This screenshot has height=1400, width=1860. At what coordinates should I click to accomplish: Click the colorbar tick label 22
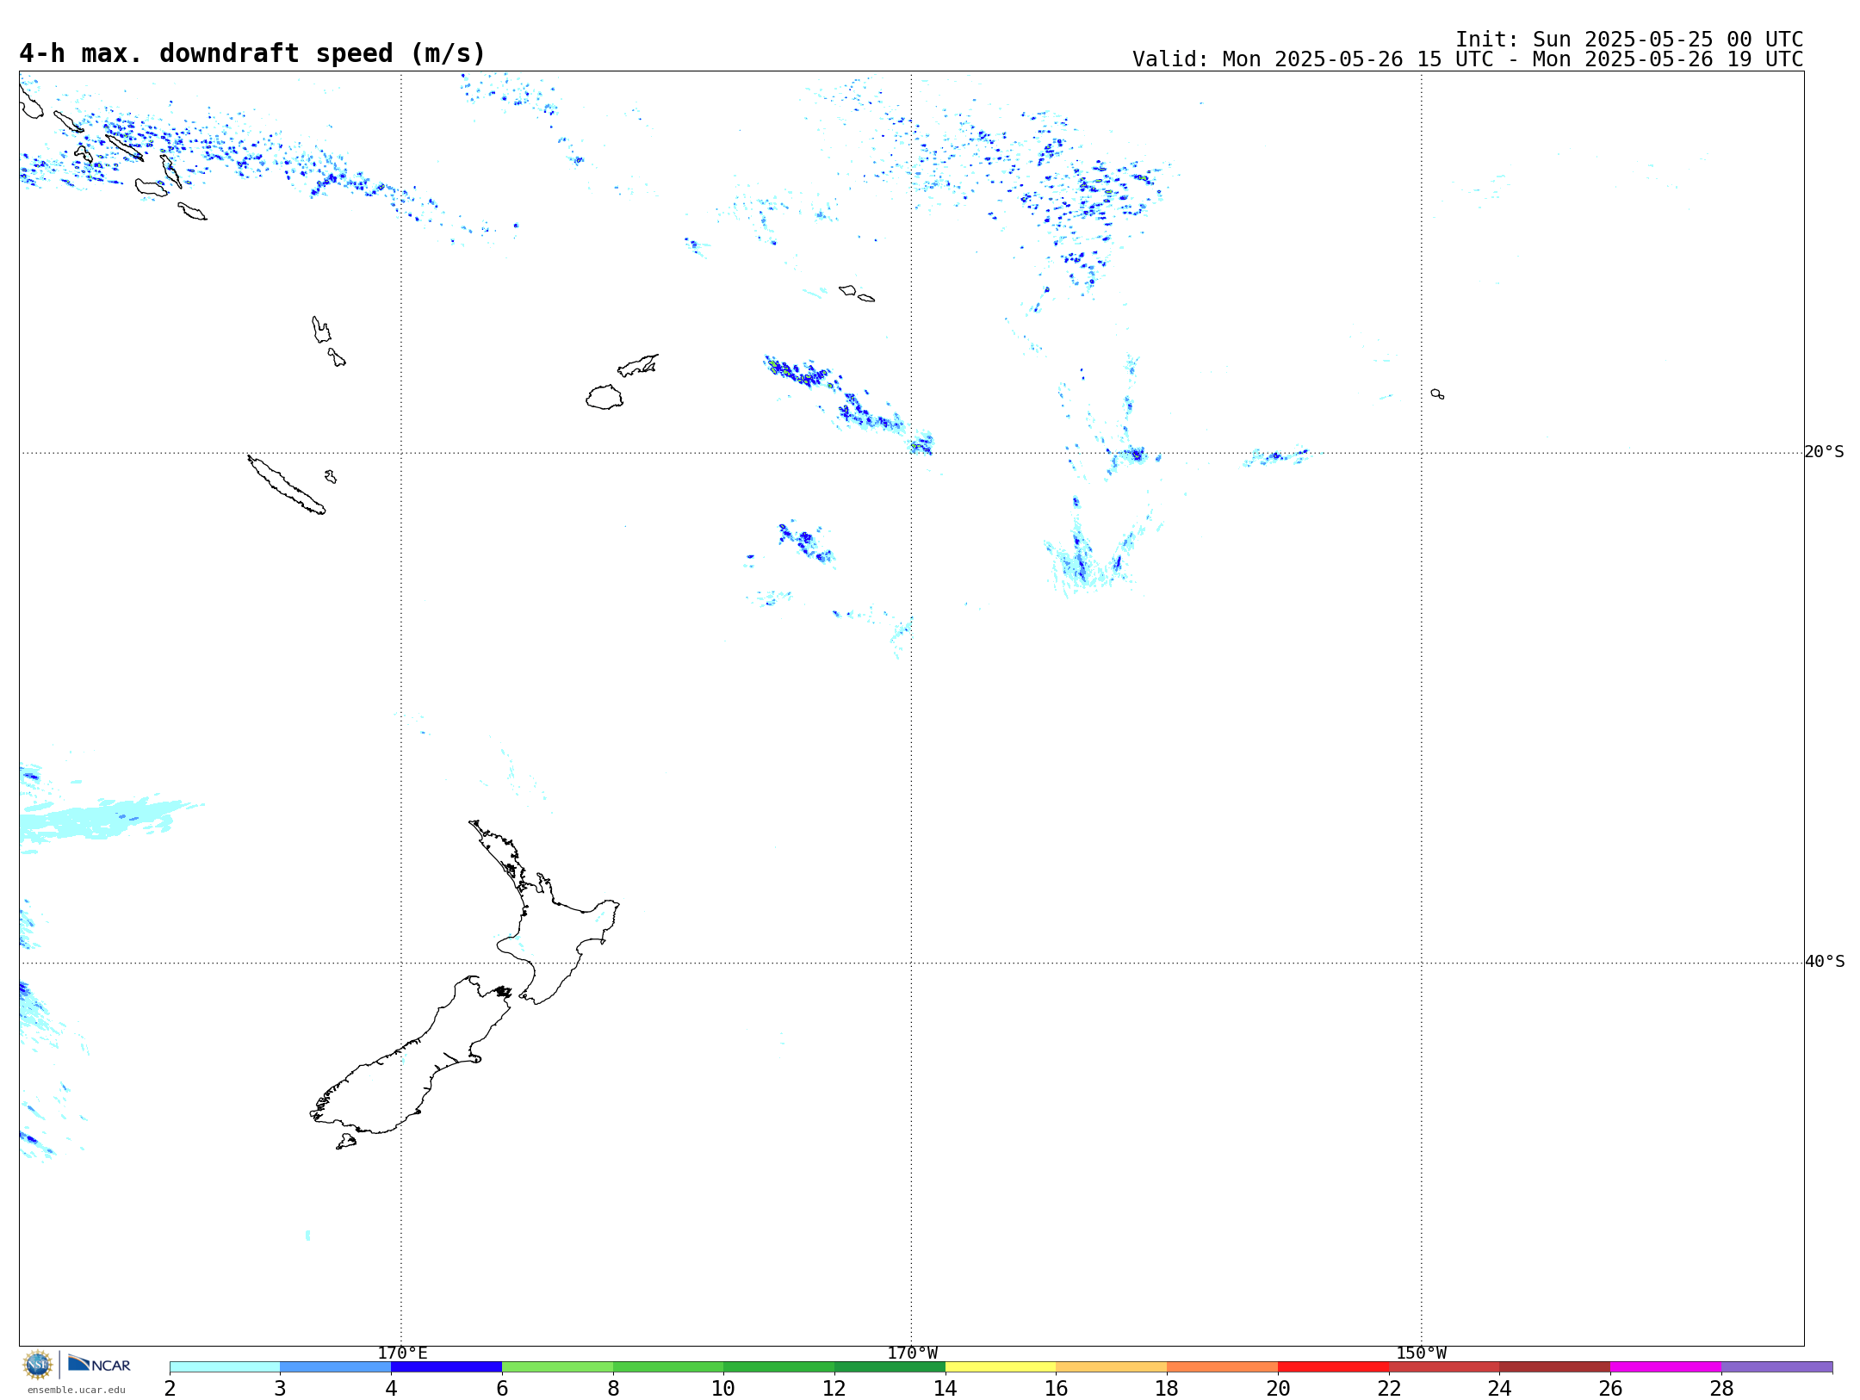(1389, 1389)
